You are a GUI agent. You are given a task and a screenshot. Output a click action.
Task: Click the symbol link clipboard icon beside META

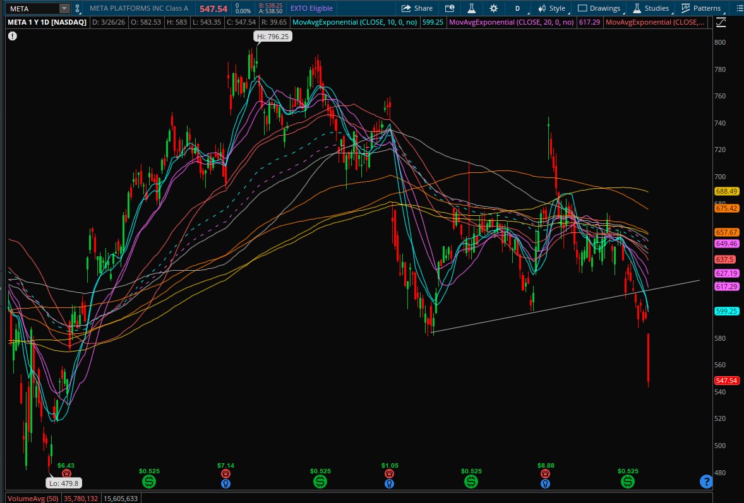tap(77, 8)
